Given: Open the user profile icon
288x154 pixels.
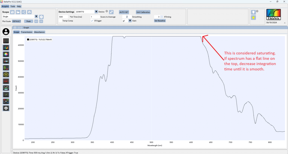Looking at the screenshot, I should point(6,32).
